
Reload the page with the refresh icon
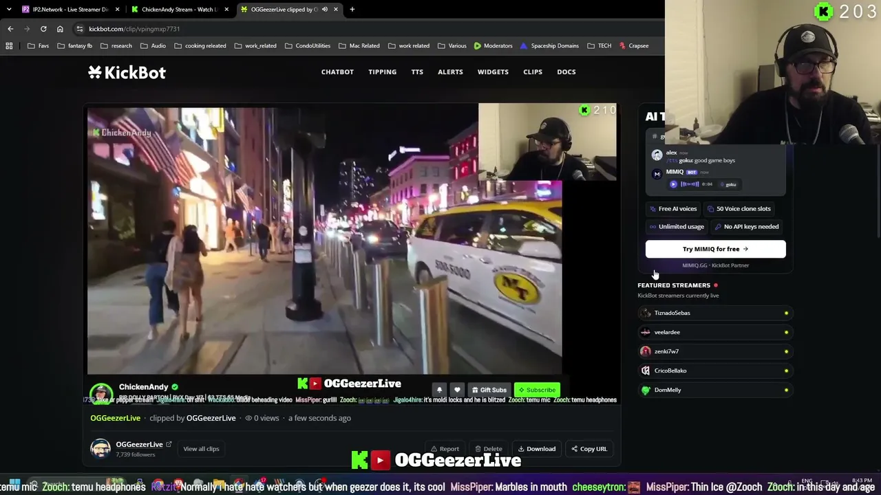point(43,29)
